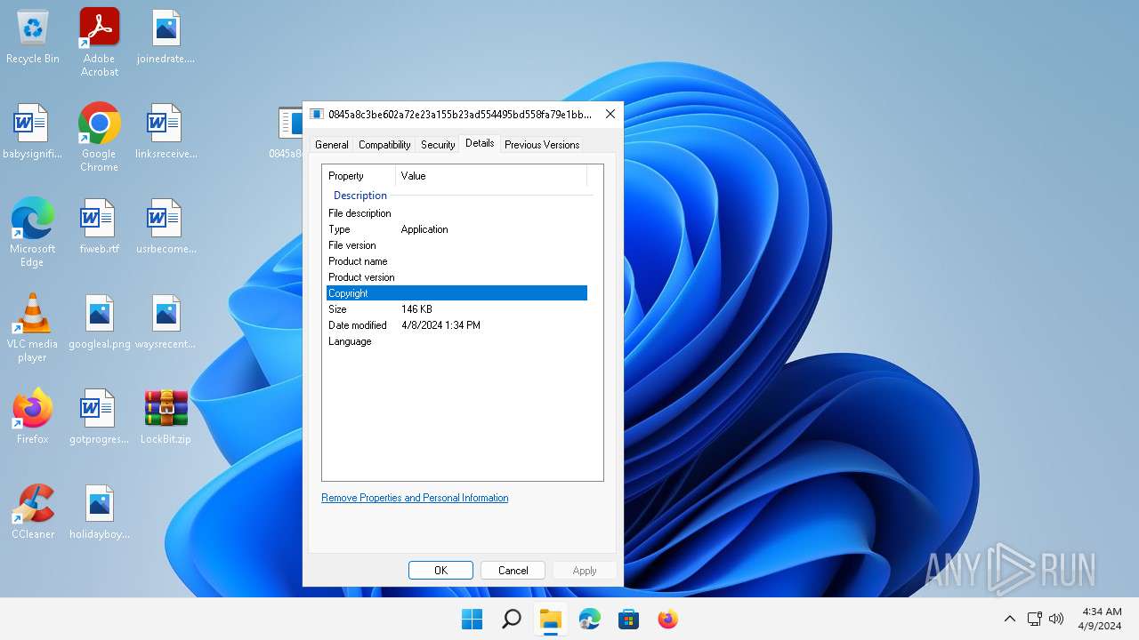The height and width of the screenshot is (640, 1139).
Task: Launch VLC media player shortcut
Action: [33, 327]
